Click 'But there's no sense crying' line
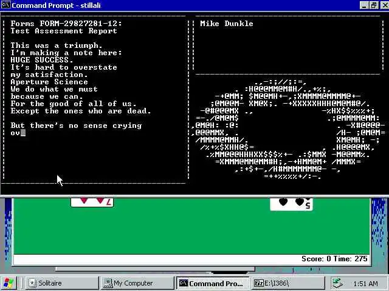 [76, 125]
